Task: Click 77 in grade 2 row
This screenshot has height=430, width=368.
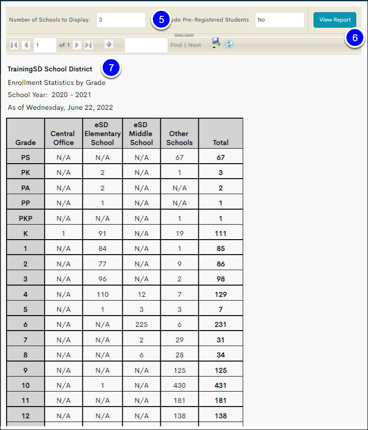Action: click(x=102, y=264)
